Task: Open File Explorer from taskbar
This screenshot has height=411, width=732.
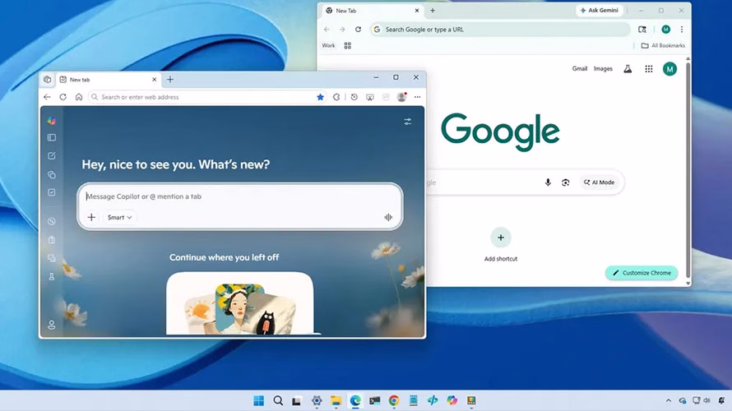Action: (336, 401)
